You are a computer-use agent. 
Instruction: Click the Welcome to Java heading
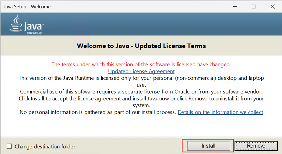141,46
